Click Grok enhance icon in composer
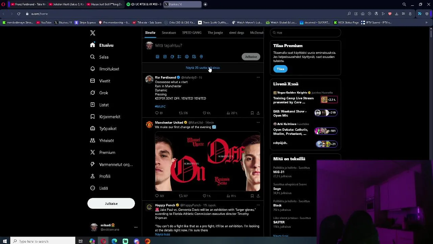This screenshot has width=433, height=244. coord(172,57)
